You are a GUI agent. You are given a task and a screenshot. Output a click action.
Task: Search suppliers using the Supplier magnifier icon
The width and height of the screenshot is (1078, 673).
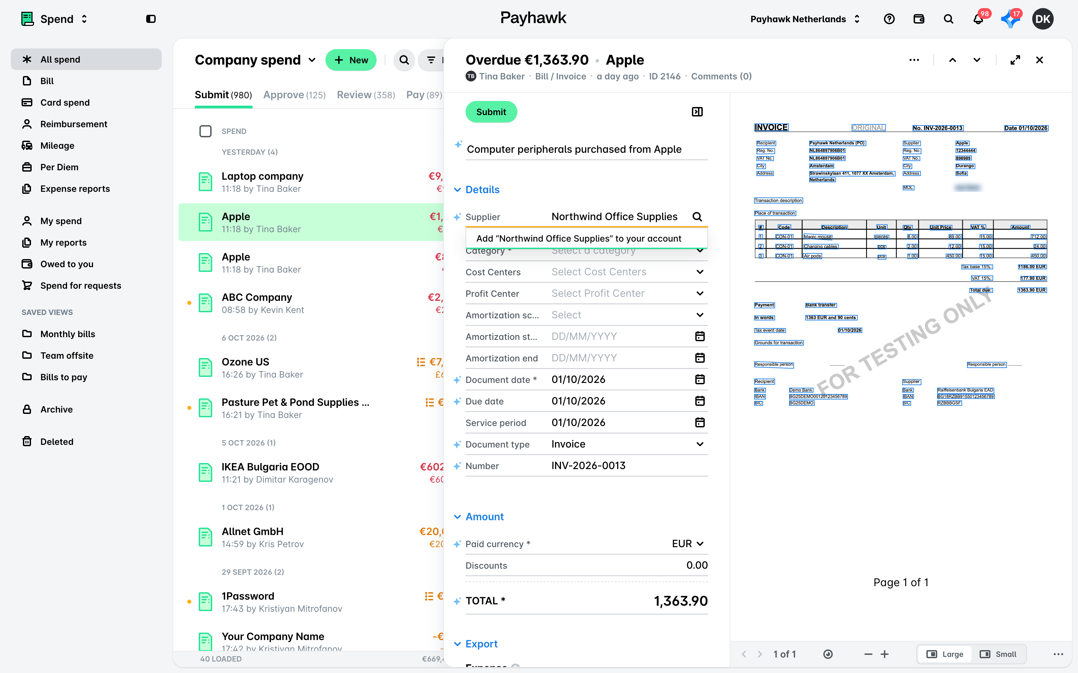tap(697, 217)
